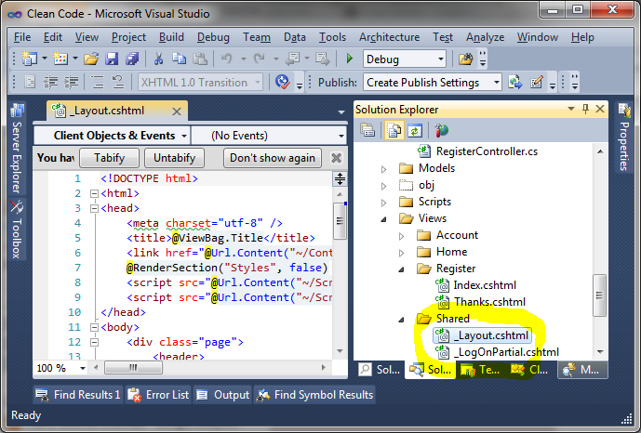Image resolution: width=641 pixels, height=433 pixels.
Task: Comment out the selected lines icon
Action: click(98, 83)
